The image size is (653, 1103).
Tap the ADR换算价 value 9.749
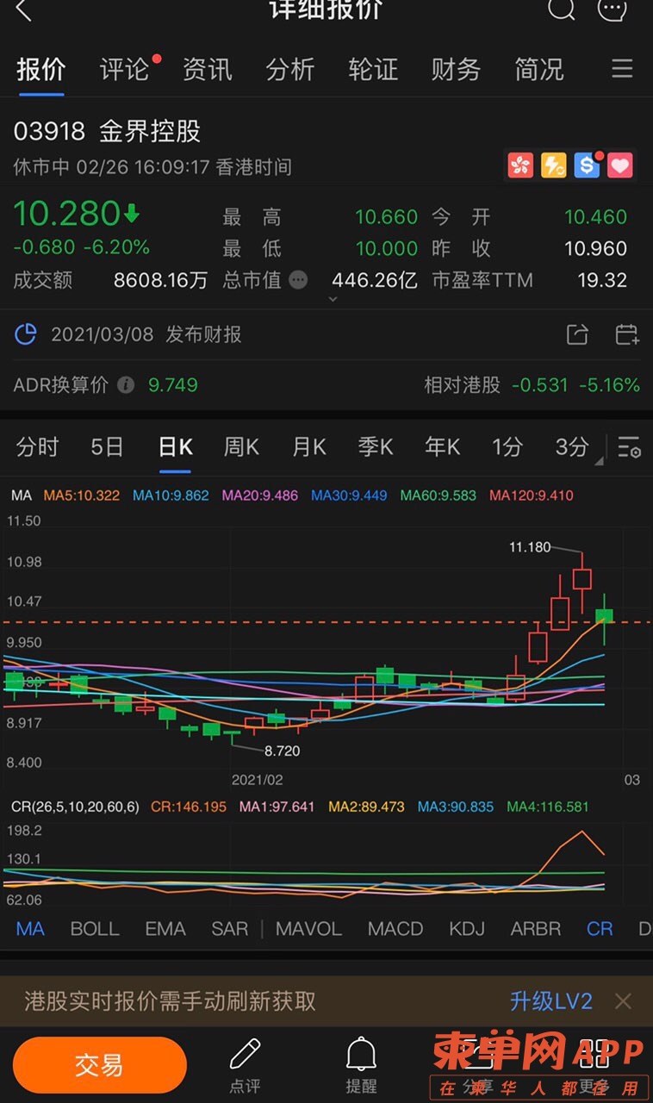click(173, 384)
